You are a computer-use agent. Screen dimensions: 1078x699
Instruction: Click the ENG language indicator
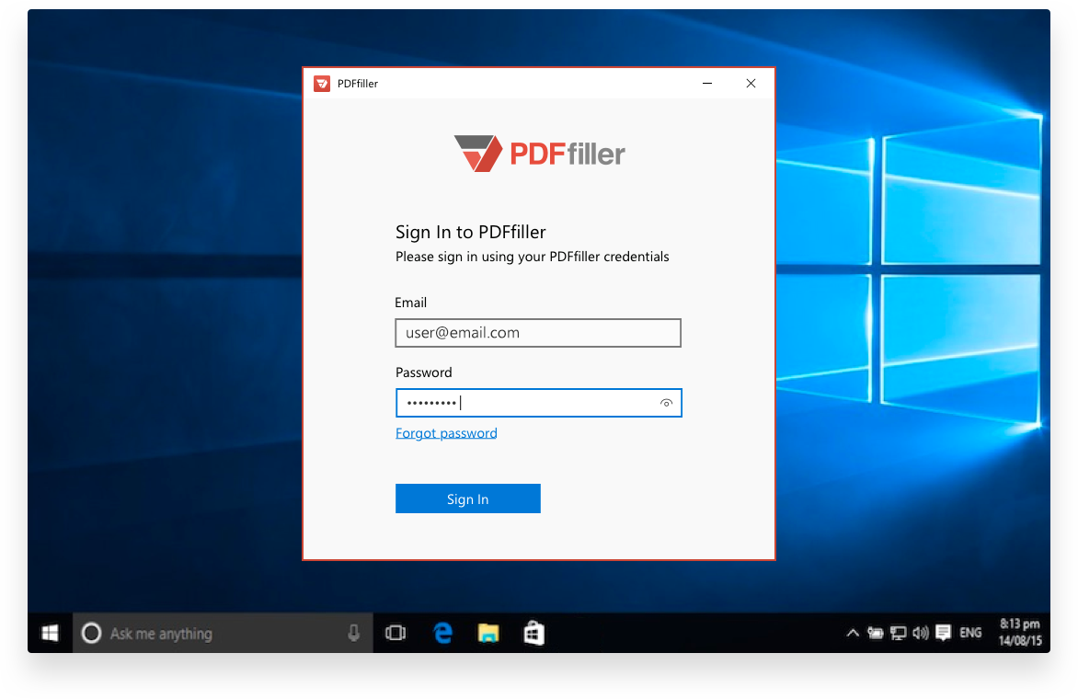tap(970, 633)
